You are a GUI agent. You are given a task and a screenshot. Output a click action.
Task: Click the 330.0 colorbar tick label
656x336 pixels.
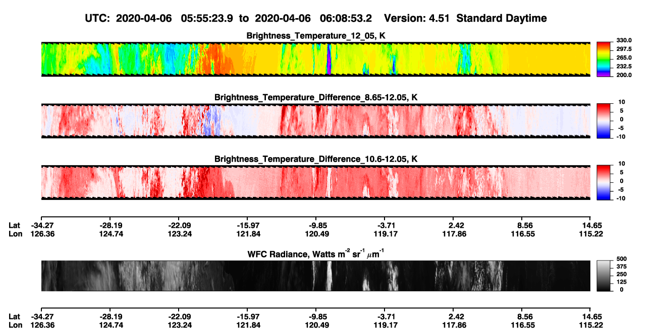pos(624,40)
